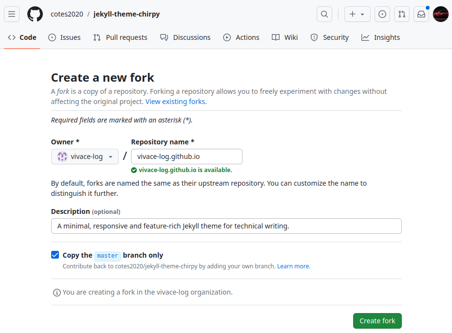The height and width of the screenshot is (333, 452).
Task: Click the vivace-log organization avatar icon
Action: pyautogui.click(x=62, y=157)
